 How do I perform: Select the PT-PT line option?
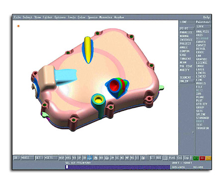pyautogui.click(x=187, y=28)
